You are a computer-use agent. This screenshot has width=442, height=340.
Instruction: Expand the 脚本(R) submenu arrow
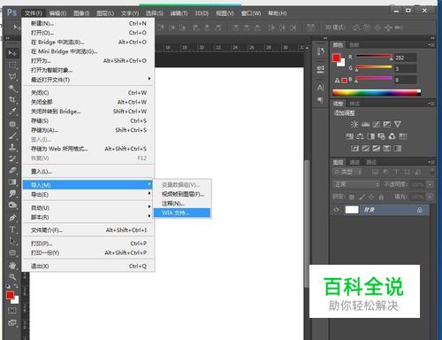(x=149, y=216)
